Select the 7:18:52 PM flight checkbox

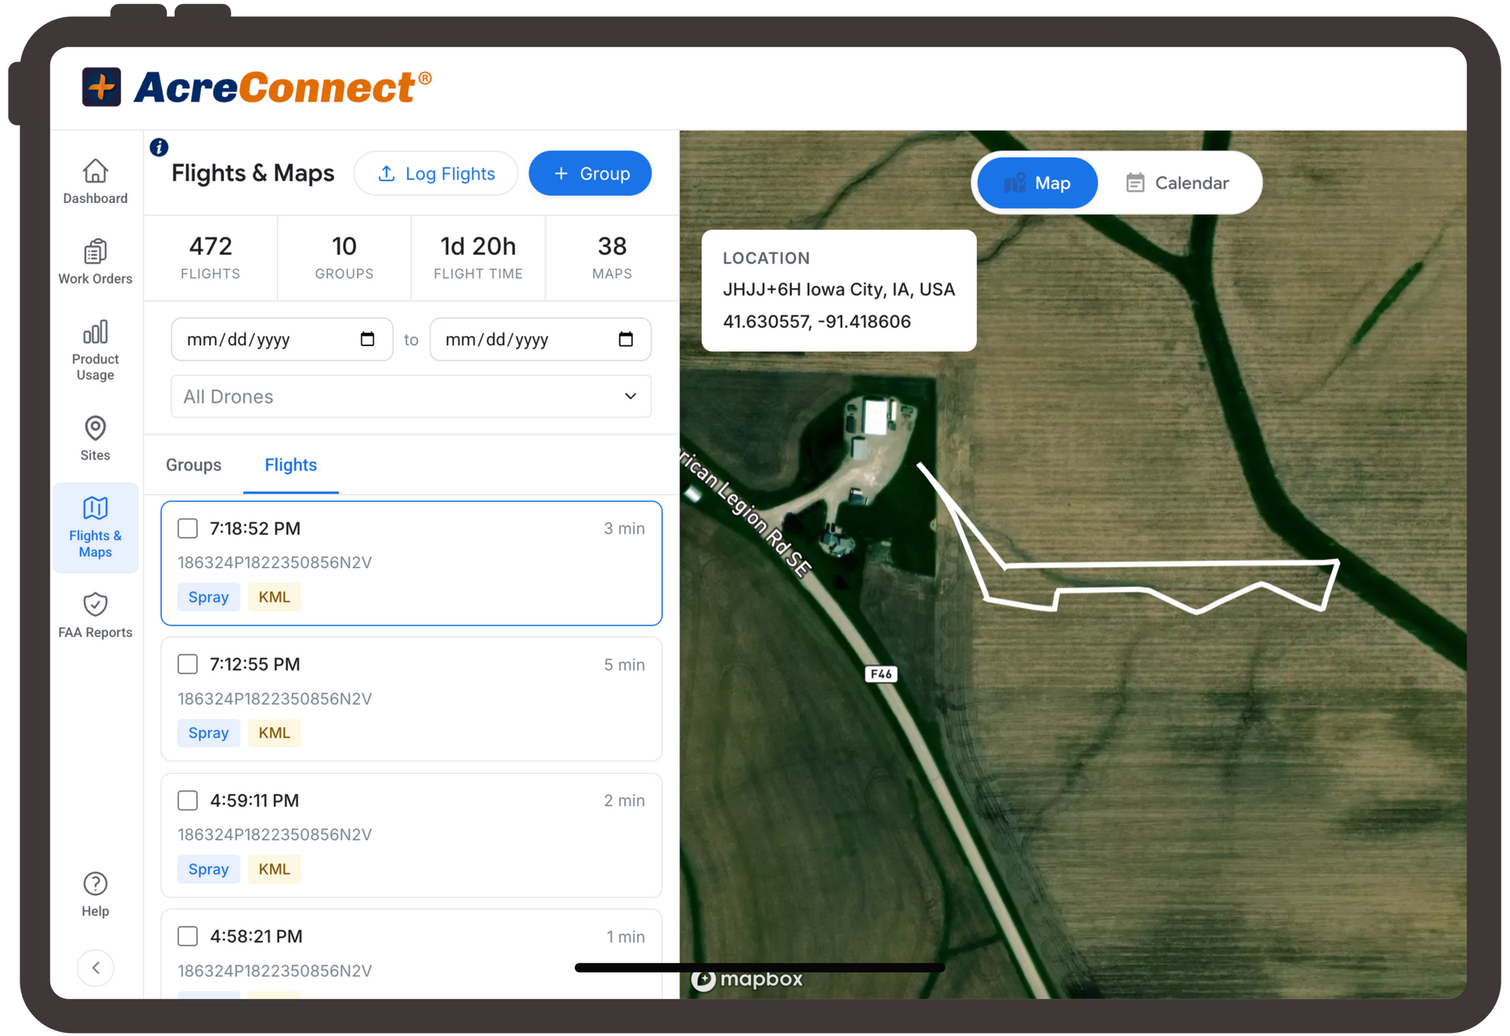point(188,528)
